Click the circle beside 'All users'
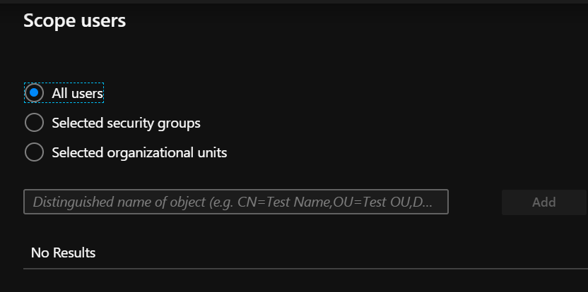Viewport: 588px width, 292px height. click(34, 92)
